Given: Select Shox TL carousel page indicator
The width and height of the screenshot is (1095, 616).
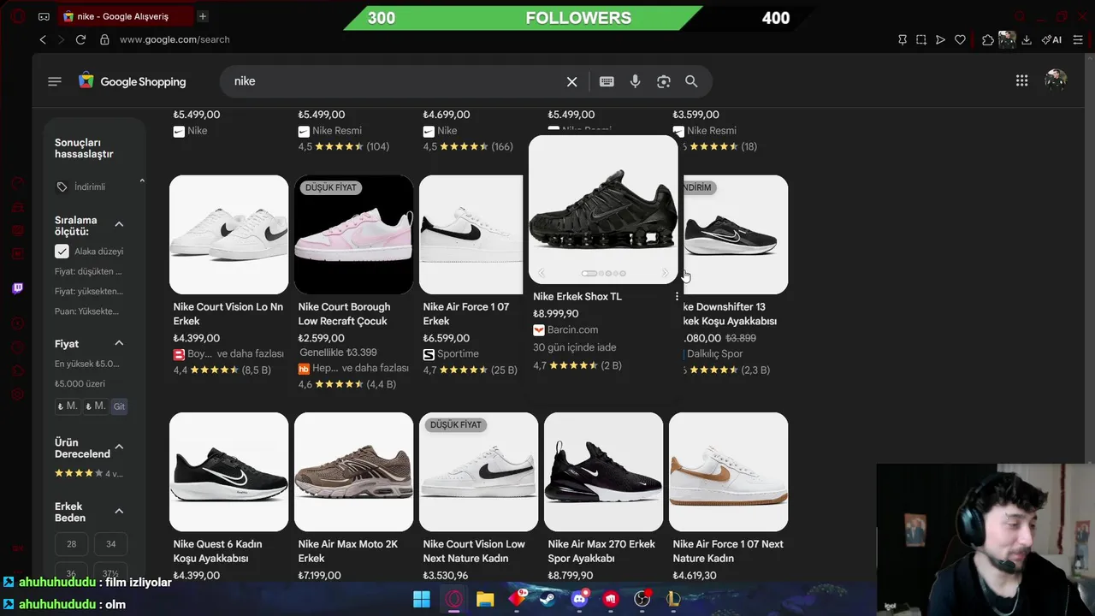Looking at the screenshot, I should coord(603,273).
